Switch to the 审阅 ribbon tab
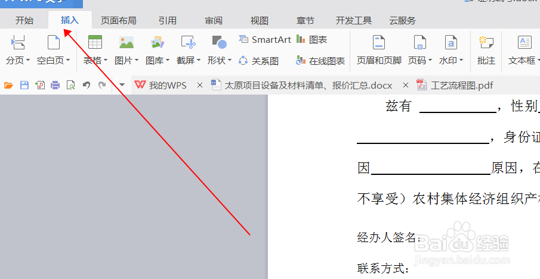This screenshot has height=279, width=540. coord(214,21)
